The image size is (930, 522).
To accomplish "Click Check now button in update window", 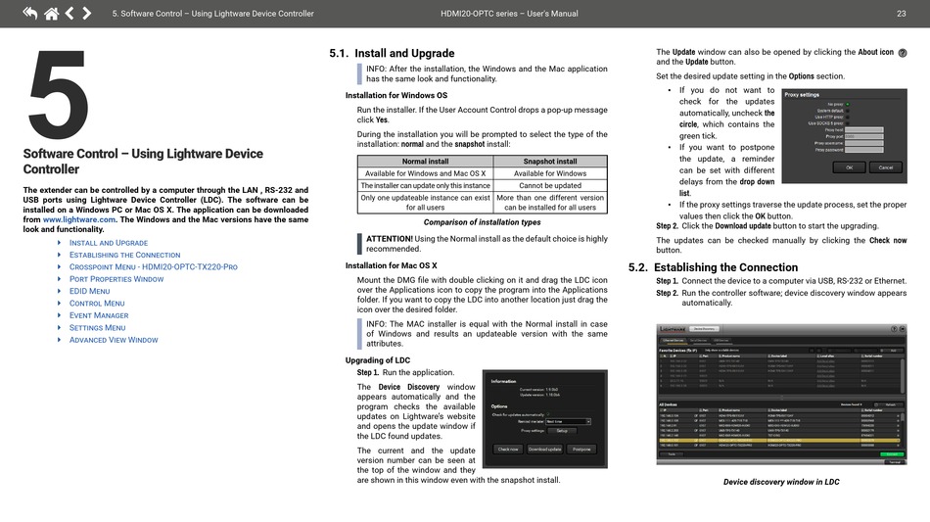I will point(508,450).
